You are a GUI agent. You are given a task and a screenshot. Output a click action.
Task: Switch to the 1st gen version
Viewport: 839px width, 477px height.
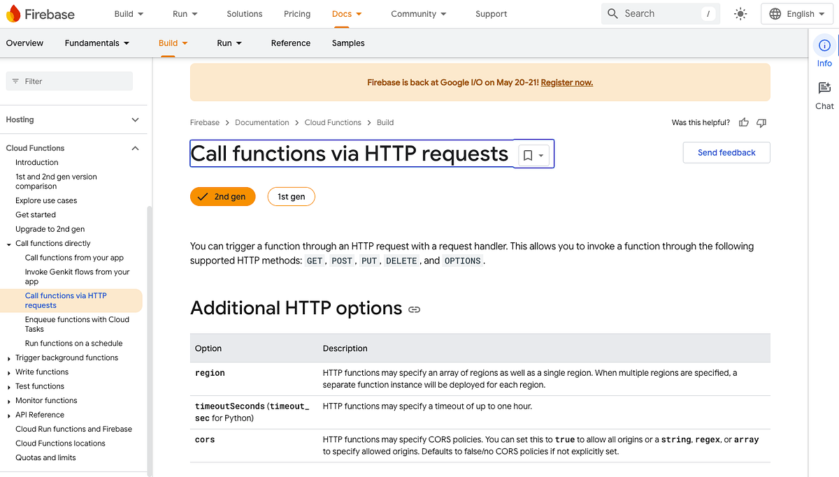tap(291, 196)
